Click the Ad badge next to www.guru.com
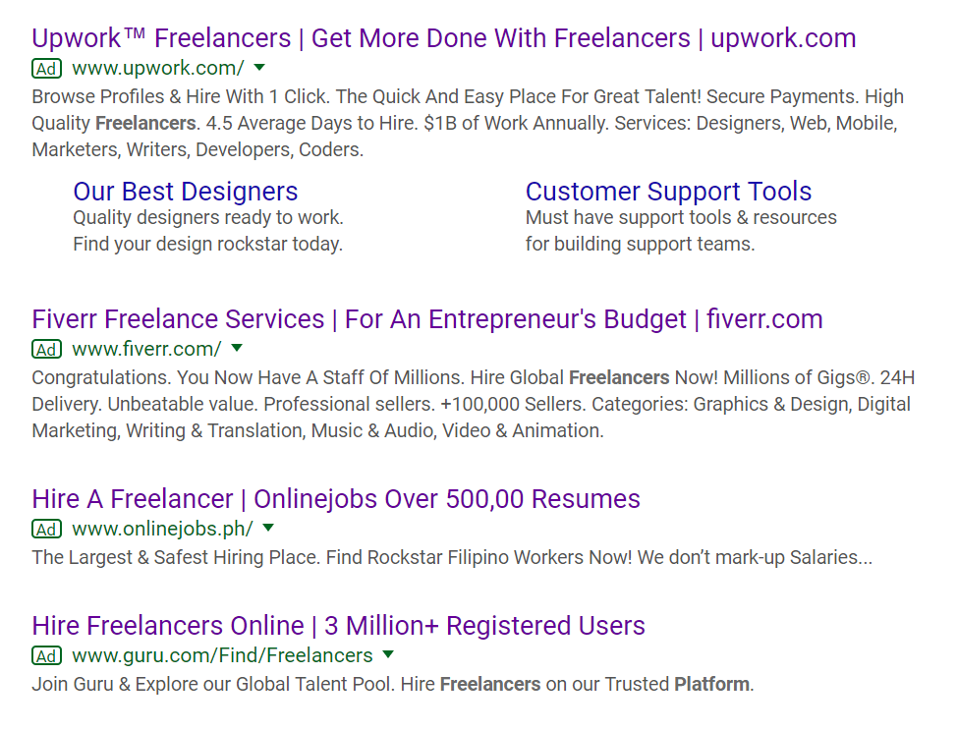 [47, 656]
